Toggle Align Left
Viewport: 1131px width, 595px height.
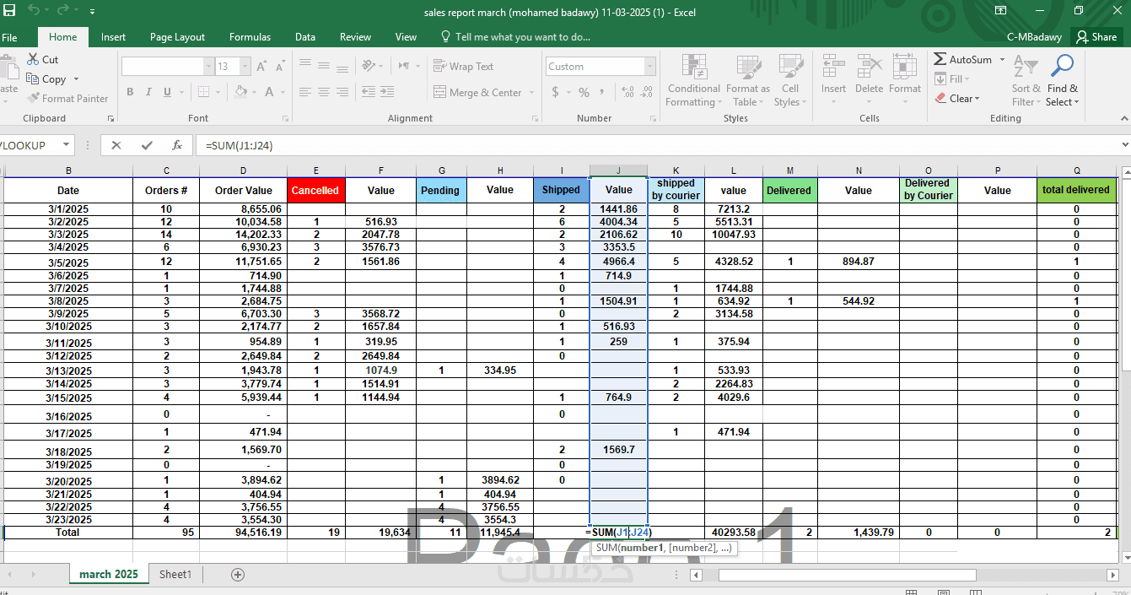point(304,92)
